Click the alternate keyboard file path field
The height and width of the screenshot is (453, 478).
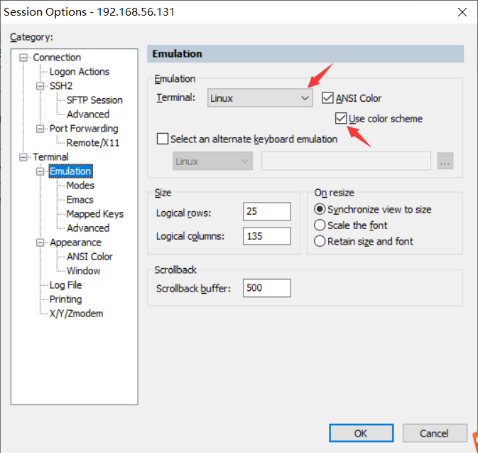(x=346, y=161)
